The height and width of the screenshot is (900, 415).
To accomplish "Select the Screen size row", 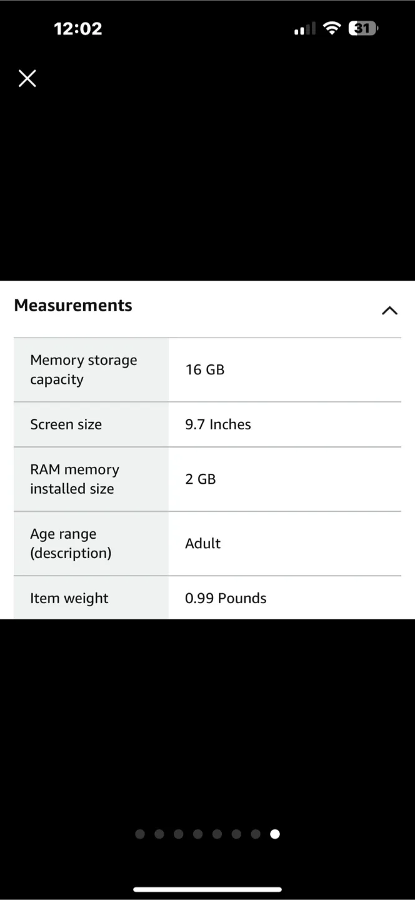I will click(66, 424).
